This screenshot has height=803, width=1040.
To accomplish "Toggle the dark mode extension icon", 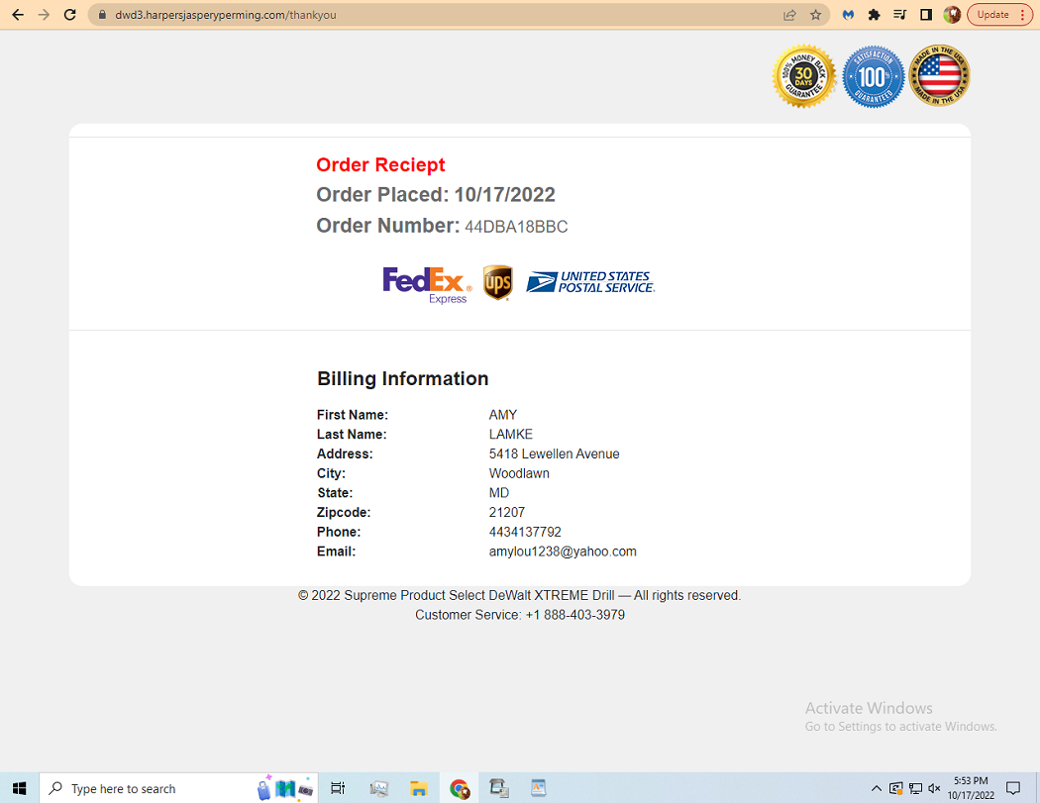I will coord(924,15).
